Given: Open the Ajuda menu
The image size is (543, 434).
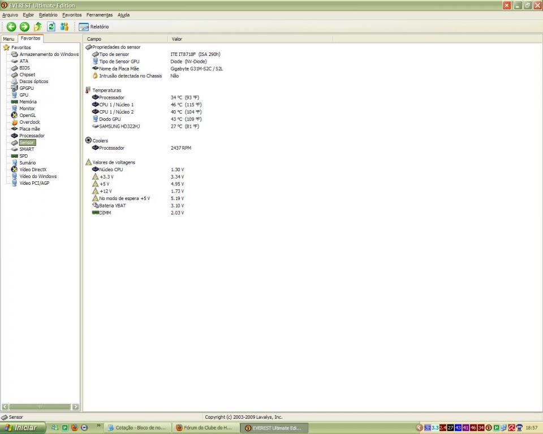Looking at the screenshot, I should click(x=124, y=15).
